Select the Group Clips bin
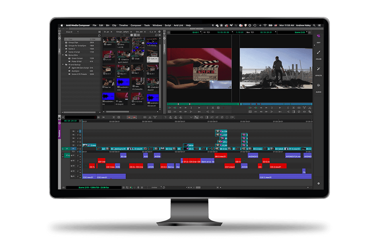This screenshot has height=240, width=379. 74,43
